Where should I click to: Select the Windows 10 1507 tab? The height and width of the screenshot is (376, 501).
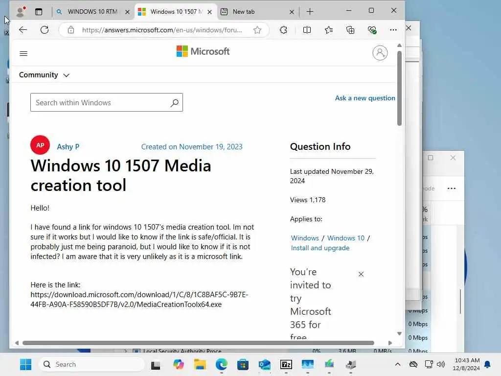[176, 12]
